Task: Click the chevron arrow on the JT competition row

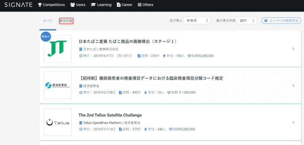Action: tap(293, 49)
